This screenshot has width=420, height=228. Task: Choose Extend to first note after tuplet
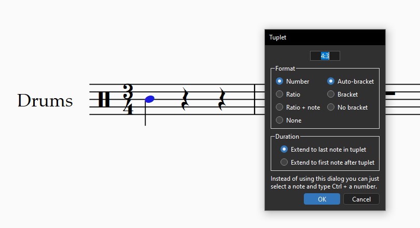[284, 163]
